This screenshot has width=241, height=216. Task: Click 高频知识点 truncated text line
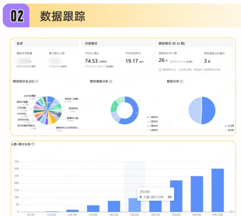[x=192, y=69]
